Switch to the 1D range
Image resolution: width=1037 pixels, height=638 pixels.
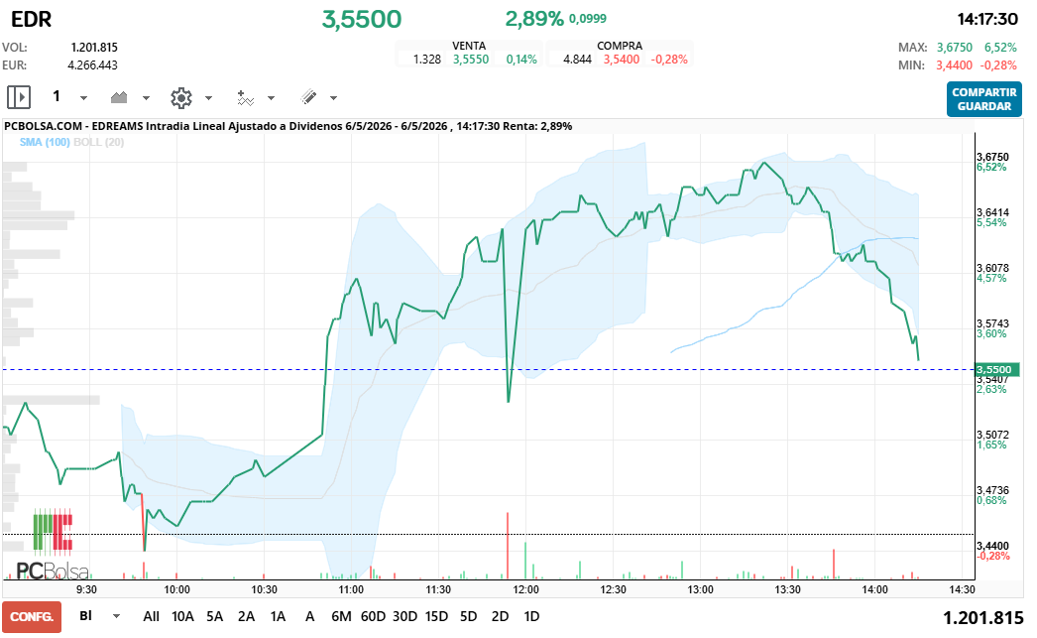[531, 617]
